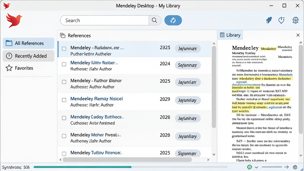Click Sejannay tag on 2024 row
Image resolution: width=304 pixels, height=171 pixels.
[188, 65]
